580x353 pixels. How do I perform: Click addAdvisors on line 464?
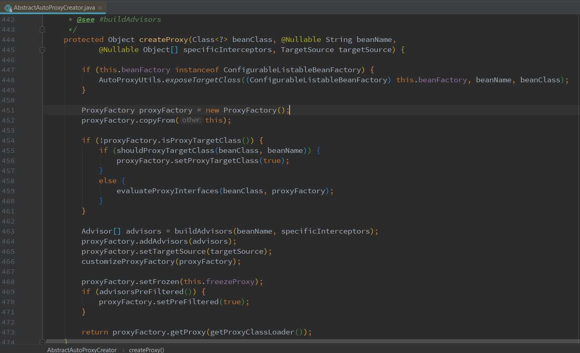pos(163,241)
